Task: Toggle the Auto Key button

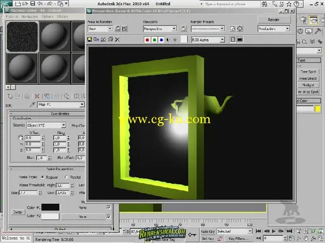Action: (x=208, y=232)
